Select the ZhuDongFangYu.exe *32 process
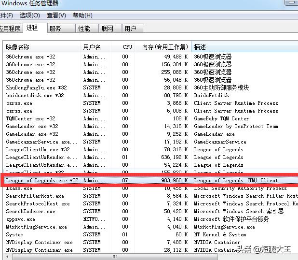The image size is (298, 260). (x=151, y=87)
